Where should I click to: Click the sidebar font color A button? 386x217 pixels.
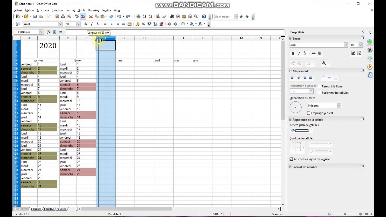pyautogui.click(x=324, y=63)
